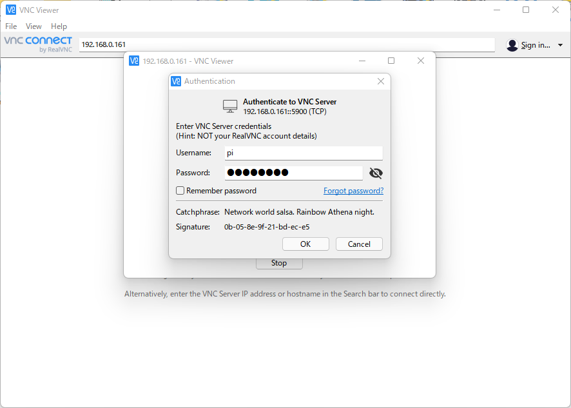
Task: Close the Authentication dialog
Action: pyautogui.click(x=381, y=81)
